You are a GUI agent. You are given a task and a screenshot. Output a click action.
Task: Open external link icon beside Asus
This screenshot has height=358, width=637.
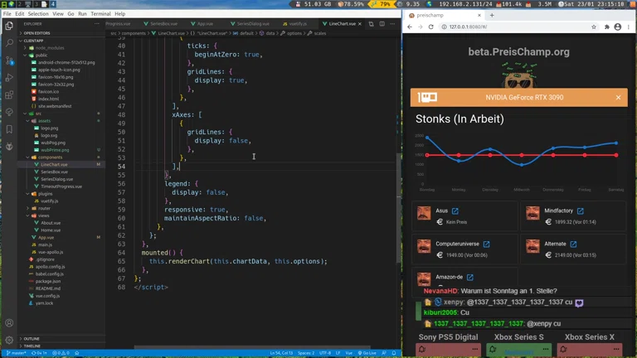pyautogui.click(x=455, y=211)
